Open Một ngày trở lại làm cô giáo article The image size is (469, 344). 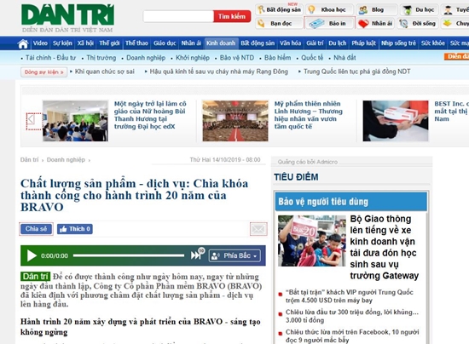[x=150, y=115]
